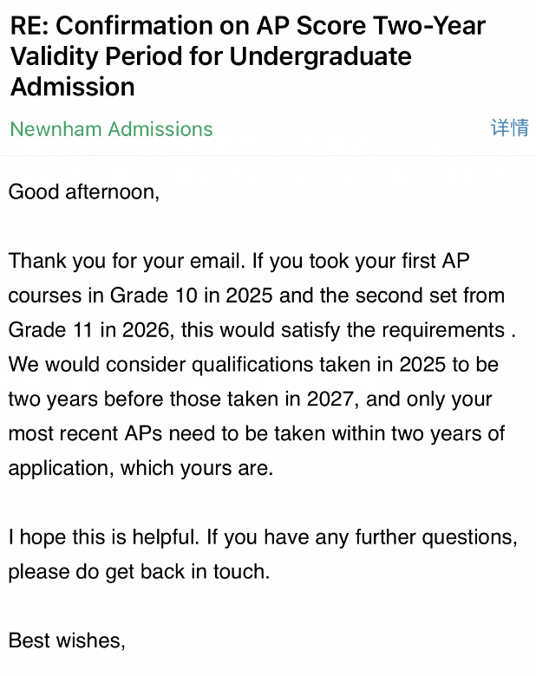
Task: Click the word 'Admission' in the subject
Action: (73, 87)
